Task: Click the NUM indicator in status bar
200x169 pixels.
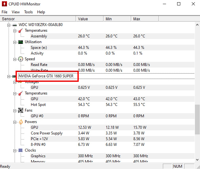Action: (178, 166)
